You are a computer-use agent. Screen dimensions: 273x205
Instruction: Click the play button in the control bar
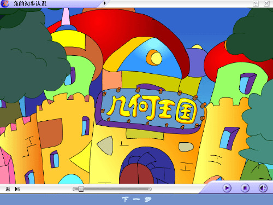click(227, 188)
